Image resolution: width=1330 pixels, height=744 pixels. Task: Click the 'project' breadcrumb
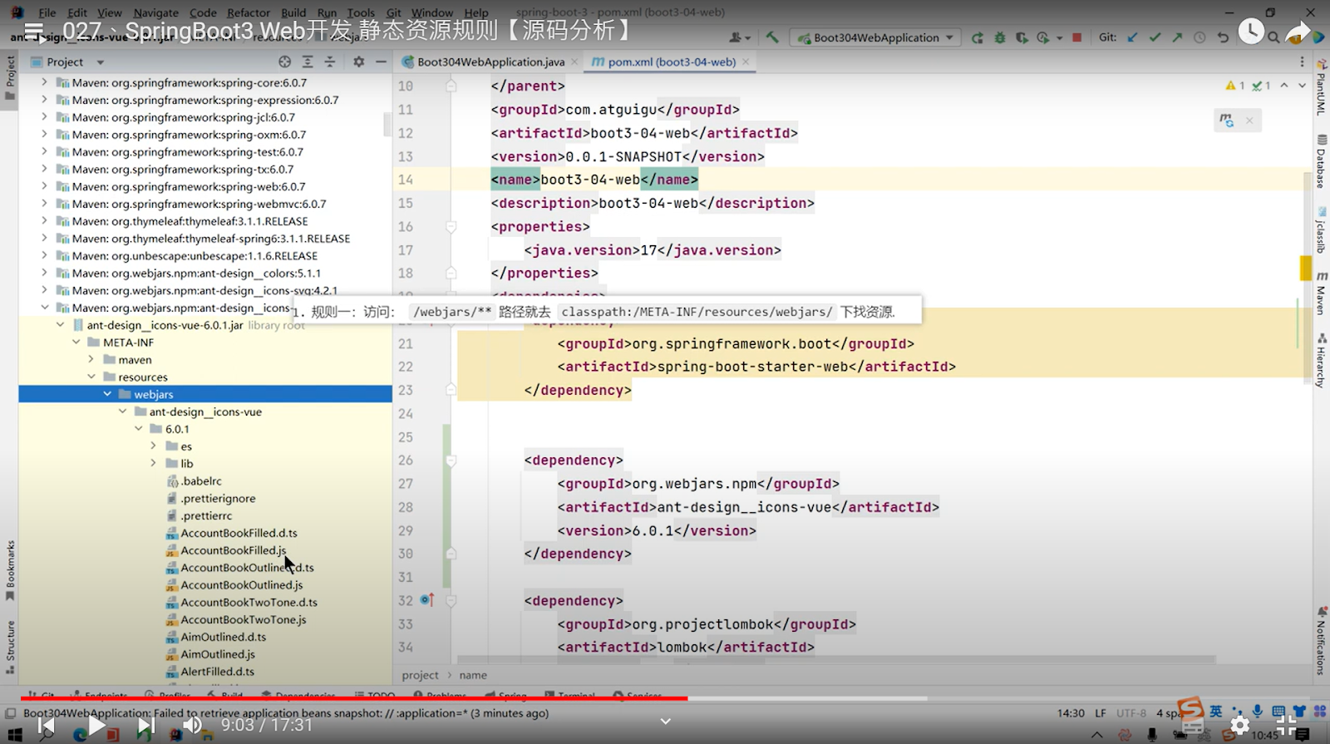click(420, 675)
